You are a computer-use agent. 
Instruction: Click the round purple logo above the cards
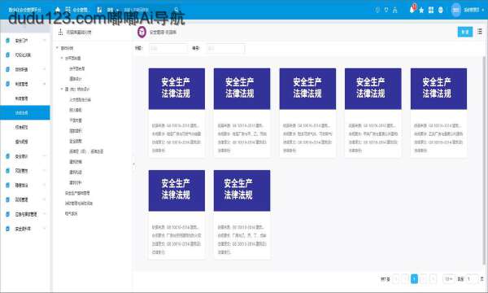pos(142,32)
